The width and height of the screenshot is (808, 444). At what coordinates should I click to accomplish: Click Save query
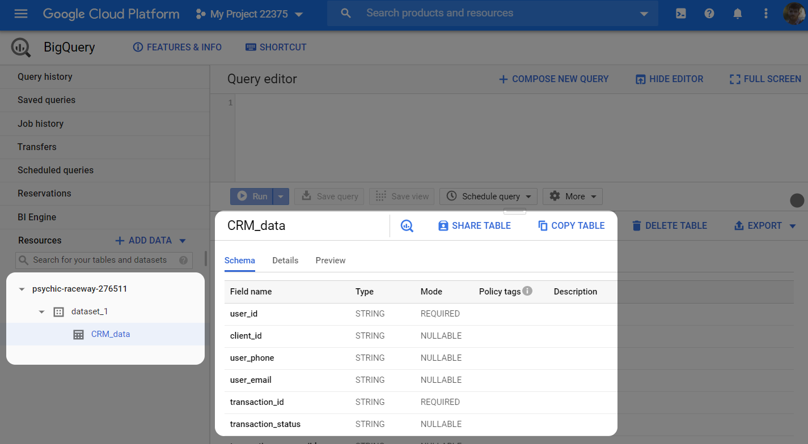[x=329, y=197]
